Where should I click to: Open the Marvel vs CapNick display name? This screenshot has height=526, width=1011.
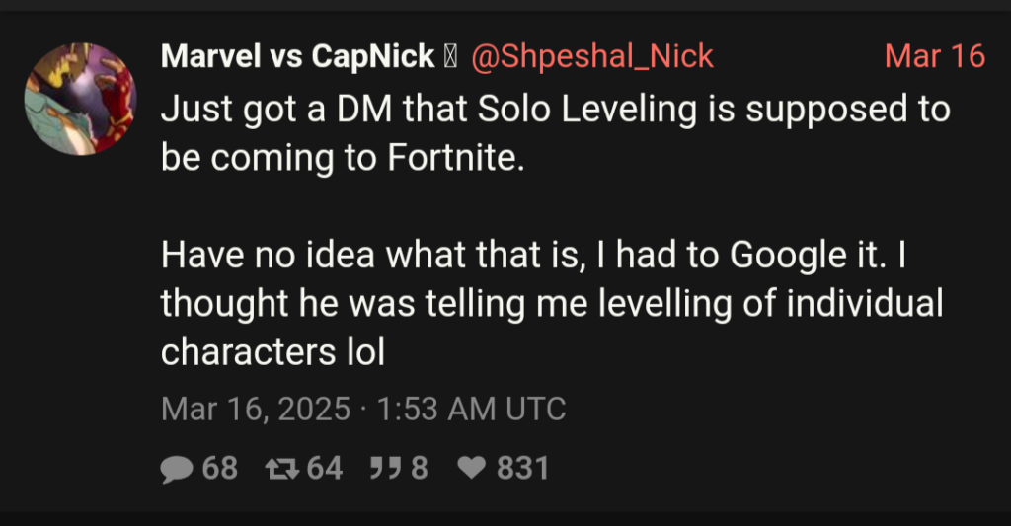(297, 57)
